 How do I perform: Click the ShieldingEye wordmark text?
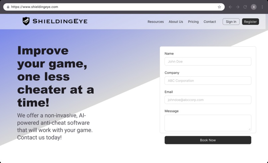(60, 21)
